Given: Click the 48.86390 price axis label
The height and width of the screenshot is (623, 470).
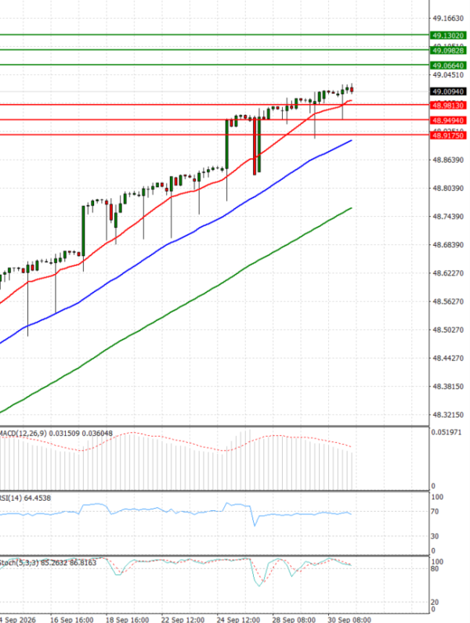Looking at the screenshot, I should click(448, 160).
